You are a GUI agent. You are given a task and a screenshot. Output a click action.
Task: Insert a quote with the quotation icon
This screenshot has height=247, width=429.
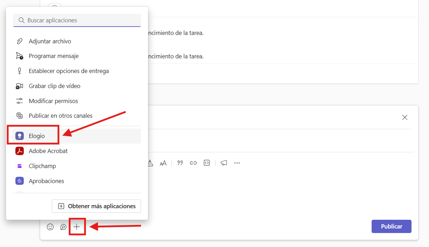click(x=180, y=163)
